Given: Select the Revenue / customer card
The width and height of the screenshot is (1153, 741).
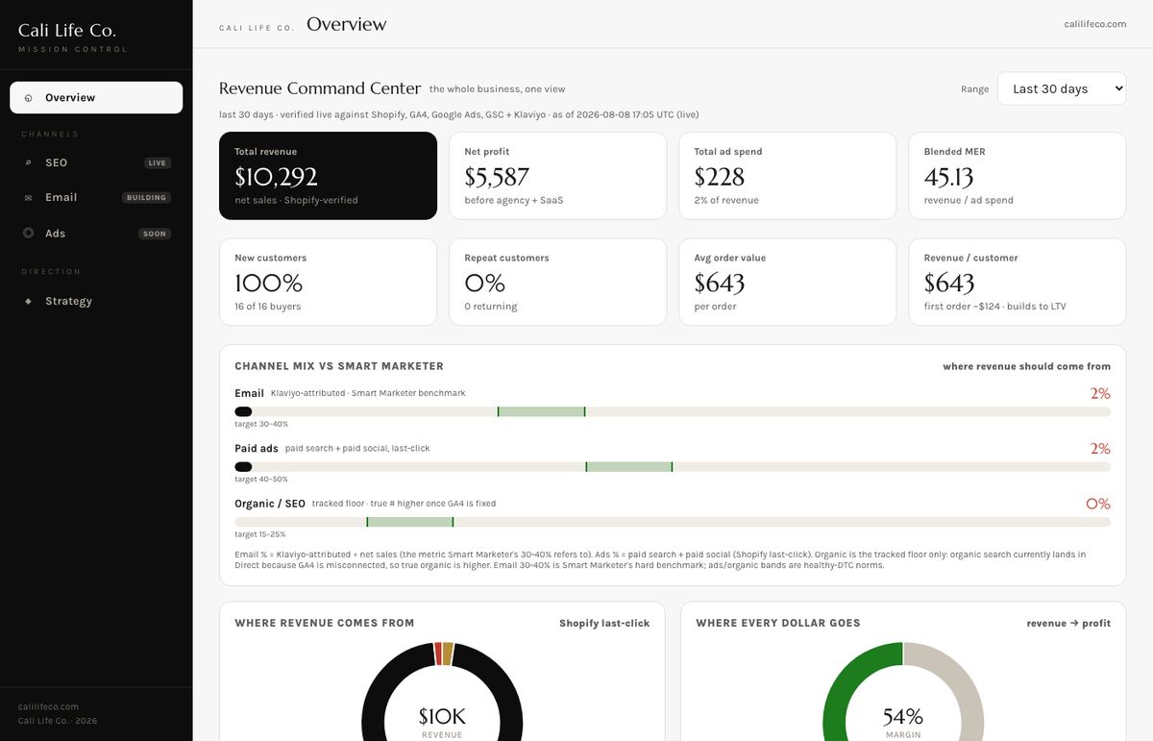Looking at the screenshot, I should [x=1018, y=283].
